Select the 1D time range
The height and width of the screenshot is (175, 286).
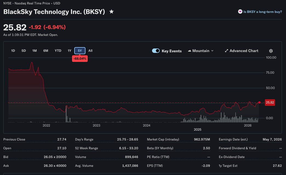tap(13, 51)
